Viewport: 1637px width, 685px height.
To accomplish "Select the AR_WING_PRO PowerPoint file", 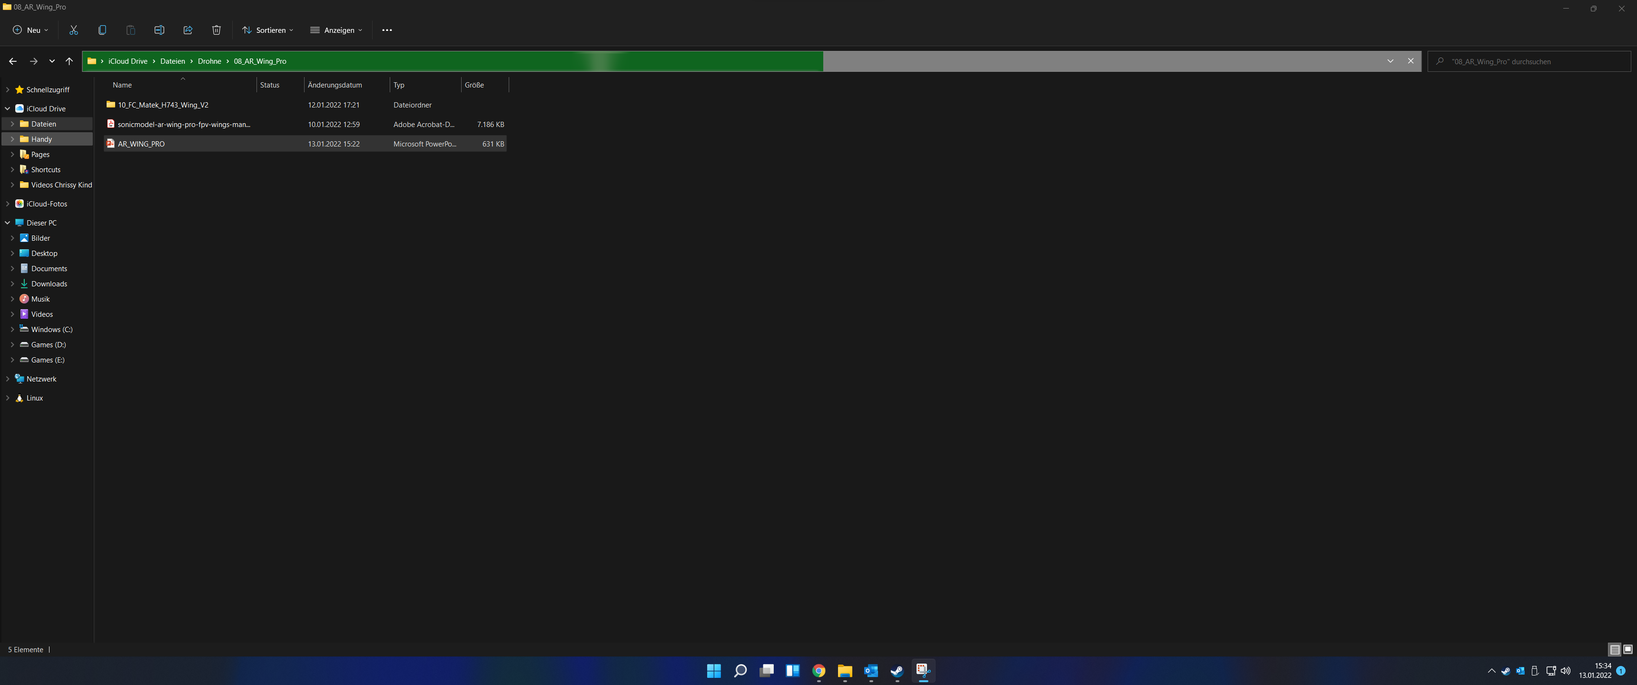I will 141,144.
